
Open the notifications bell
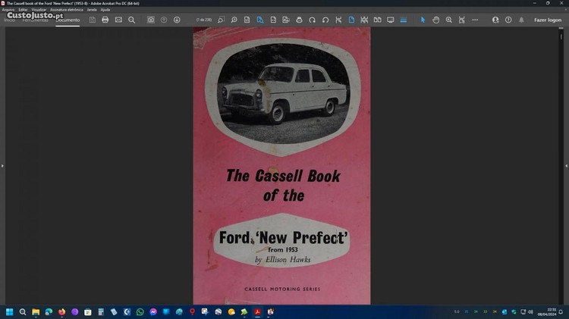(x=521, y=20)
